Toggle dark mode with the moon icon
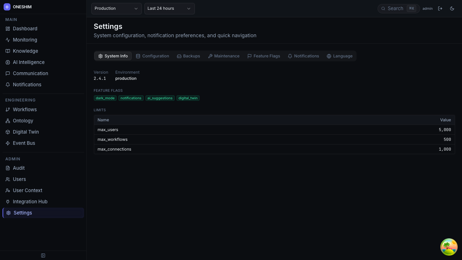 (x=452, y=8)
